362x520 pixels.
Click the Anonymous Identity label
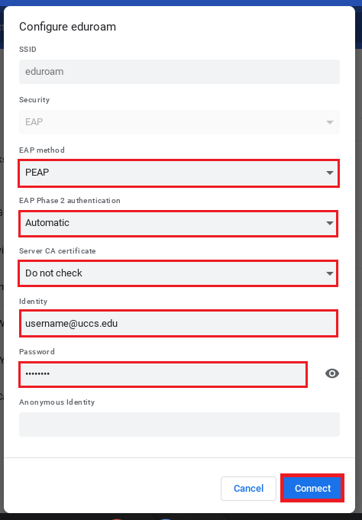(57, 402)
